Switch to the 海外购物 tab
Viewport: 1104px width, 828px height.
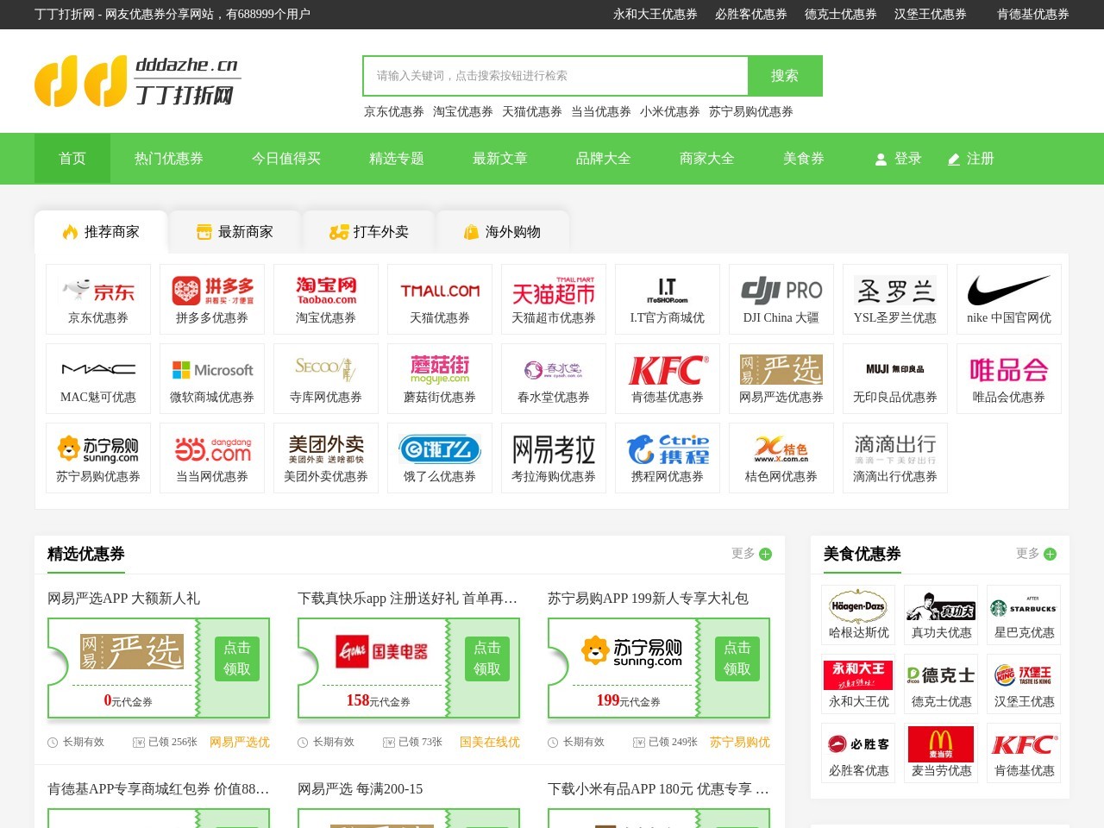point(504,230)
